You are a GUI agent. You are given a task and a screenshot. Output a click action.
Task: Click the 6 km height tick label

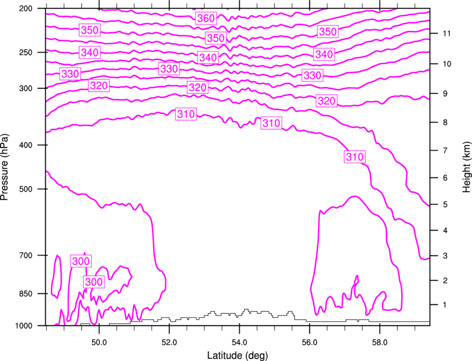click(x=445, y=178)
